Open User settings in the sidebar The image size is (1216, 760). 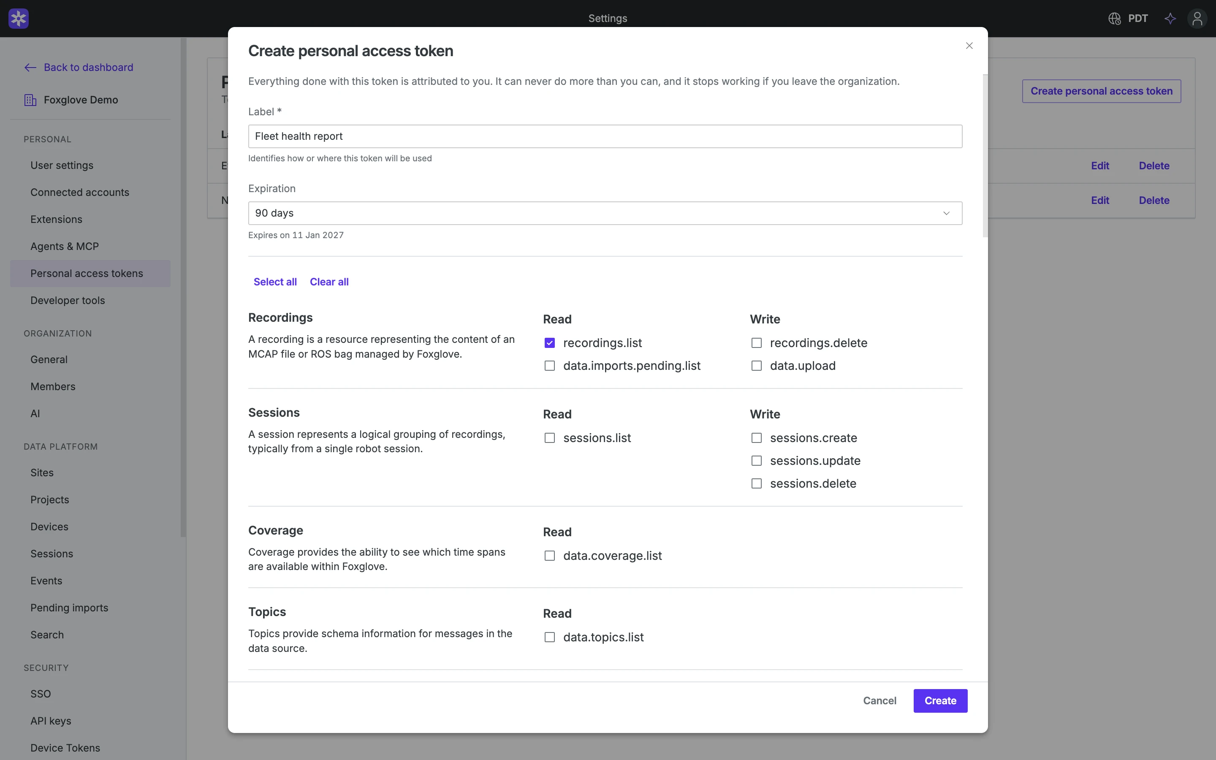(90, 166)
